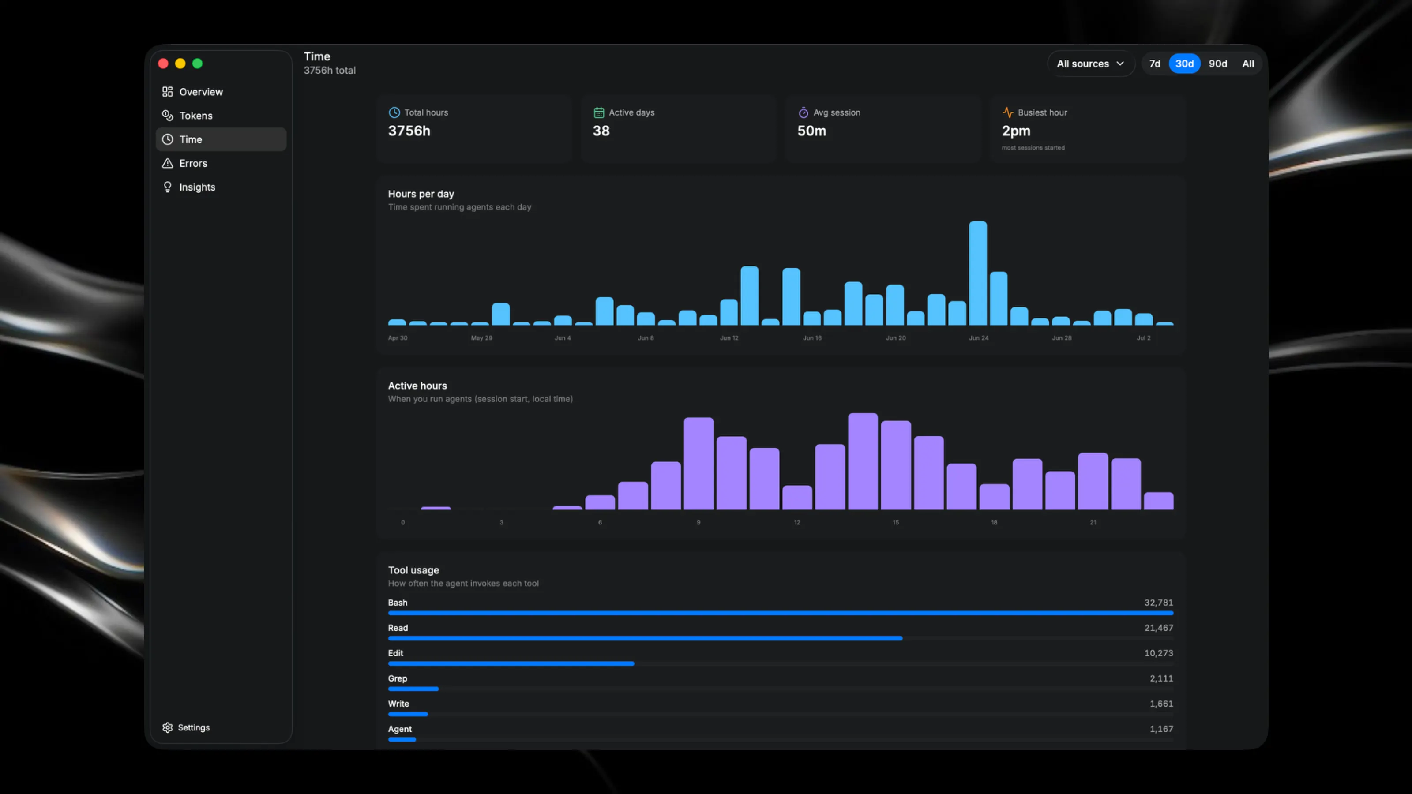Click the Bash tool usage bar
Viewport: 1412px width, 794px height.
781,613
